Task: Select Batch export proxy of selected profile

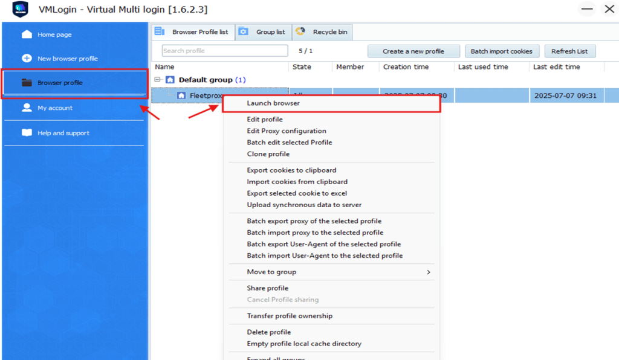Action: coord(314,221)
